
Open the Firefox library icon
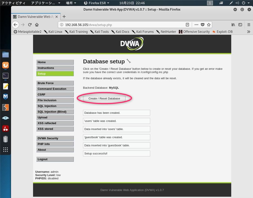click(233, 25)
